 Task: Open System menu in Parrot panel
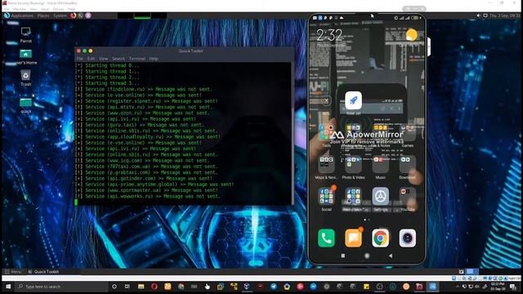(60, 16)
